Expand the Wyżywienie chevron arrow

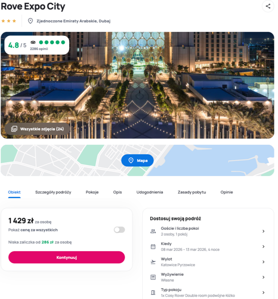point(263,277)
